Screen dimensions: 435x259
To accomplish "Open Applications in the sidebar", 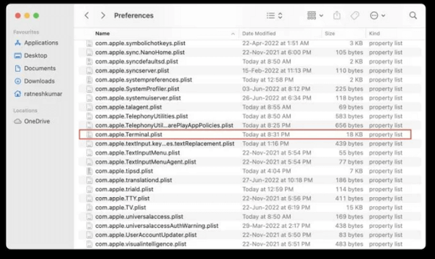I will [42, 43].
